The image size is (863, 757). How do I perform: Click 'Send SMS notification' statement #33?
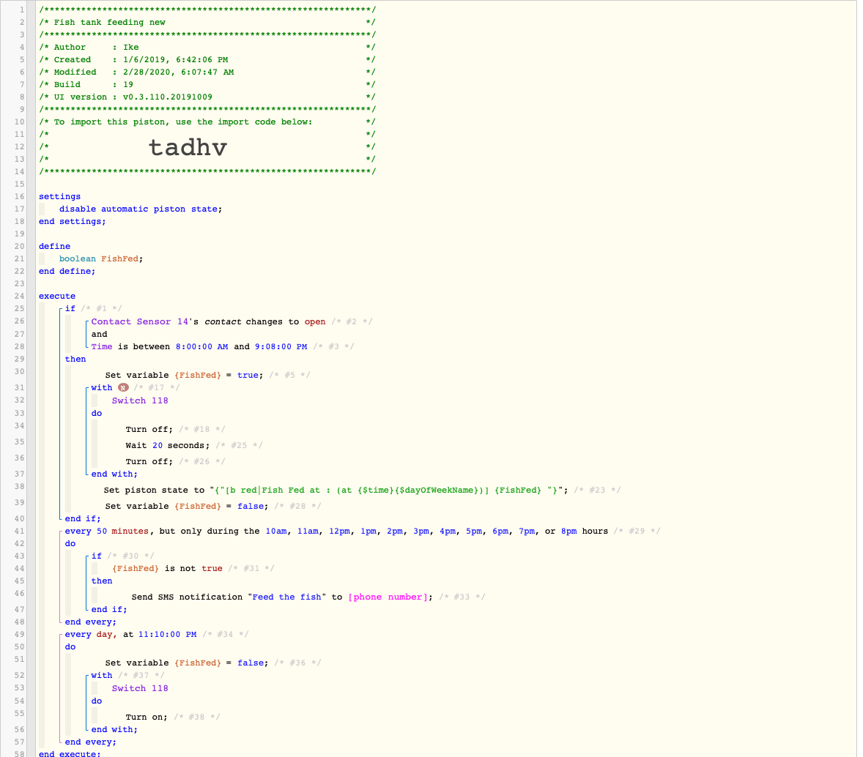(x=282, y=597)
